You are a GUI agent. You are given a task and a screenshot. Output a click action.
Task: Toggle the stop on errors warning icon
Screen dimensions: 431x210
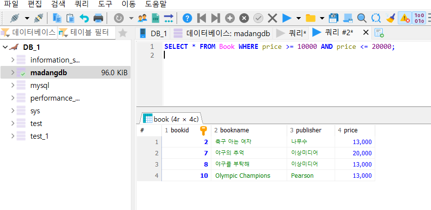click(405, 19)
